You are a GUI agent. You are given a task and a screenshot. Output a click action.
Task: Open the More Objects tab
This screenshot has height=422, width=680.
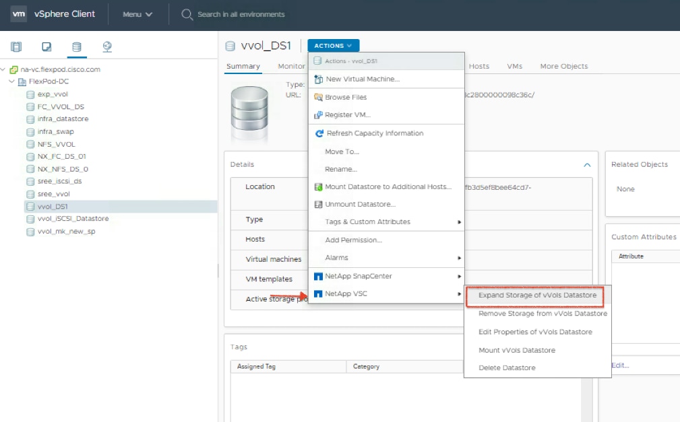[x=564, y=66]
